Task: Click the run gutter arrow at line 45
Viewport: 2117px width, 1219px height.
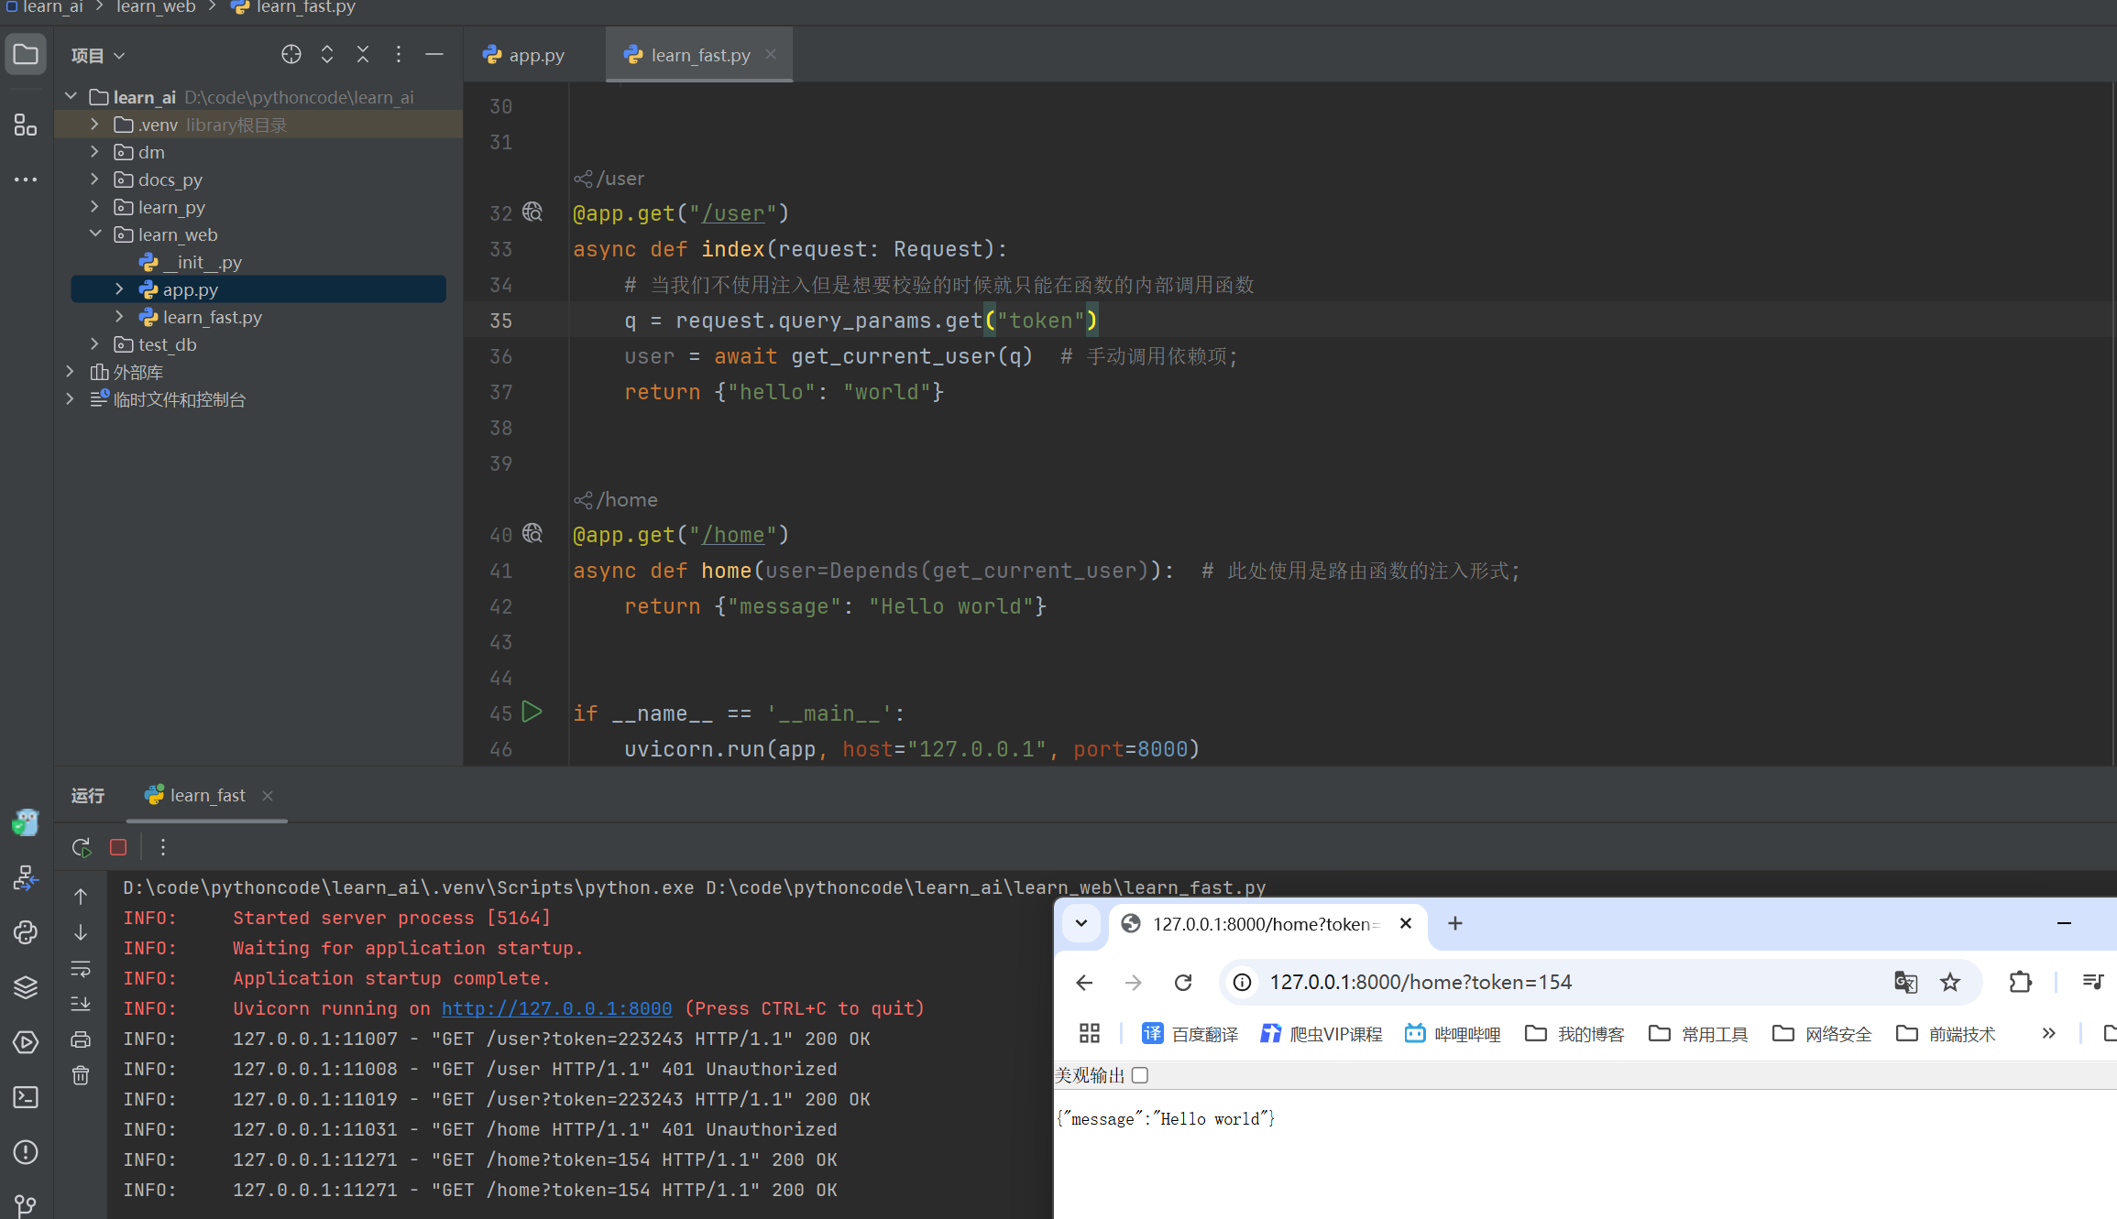Action: pos(532,712)
